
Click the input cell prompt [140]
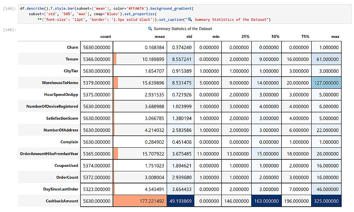10,8
